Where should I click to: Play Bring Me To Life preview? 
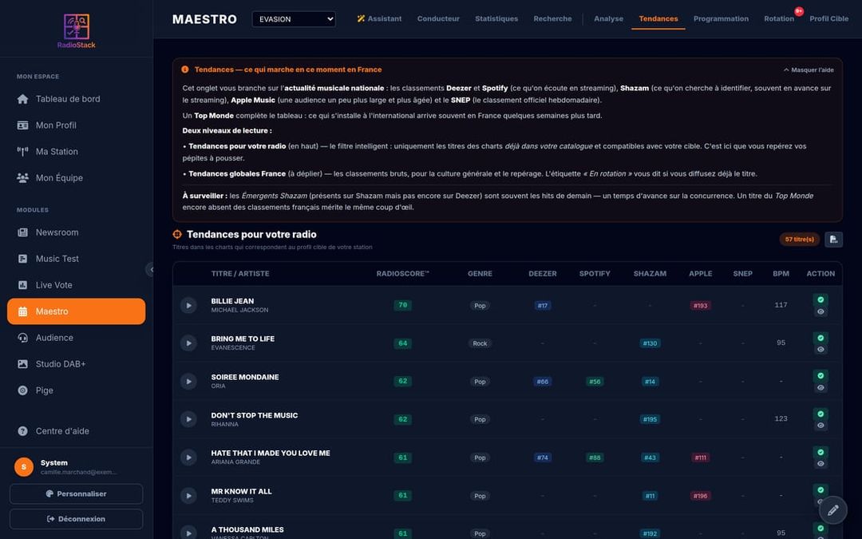click(x=188, y=343)
